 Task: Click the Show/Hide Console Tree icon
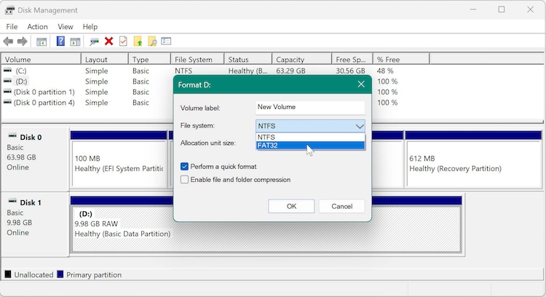point(41,41)
